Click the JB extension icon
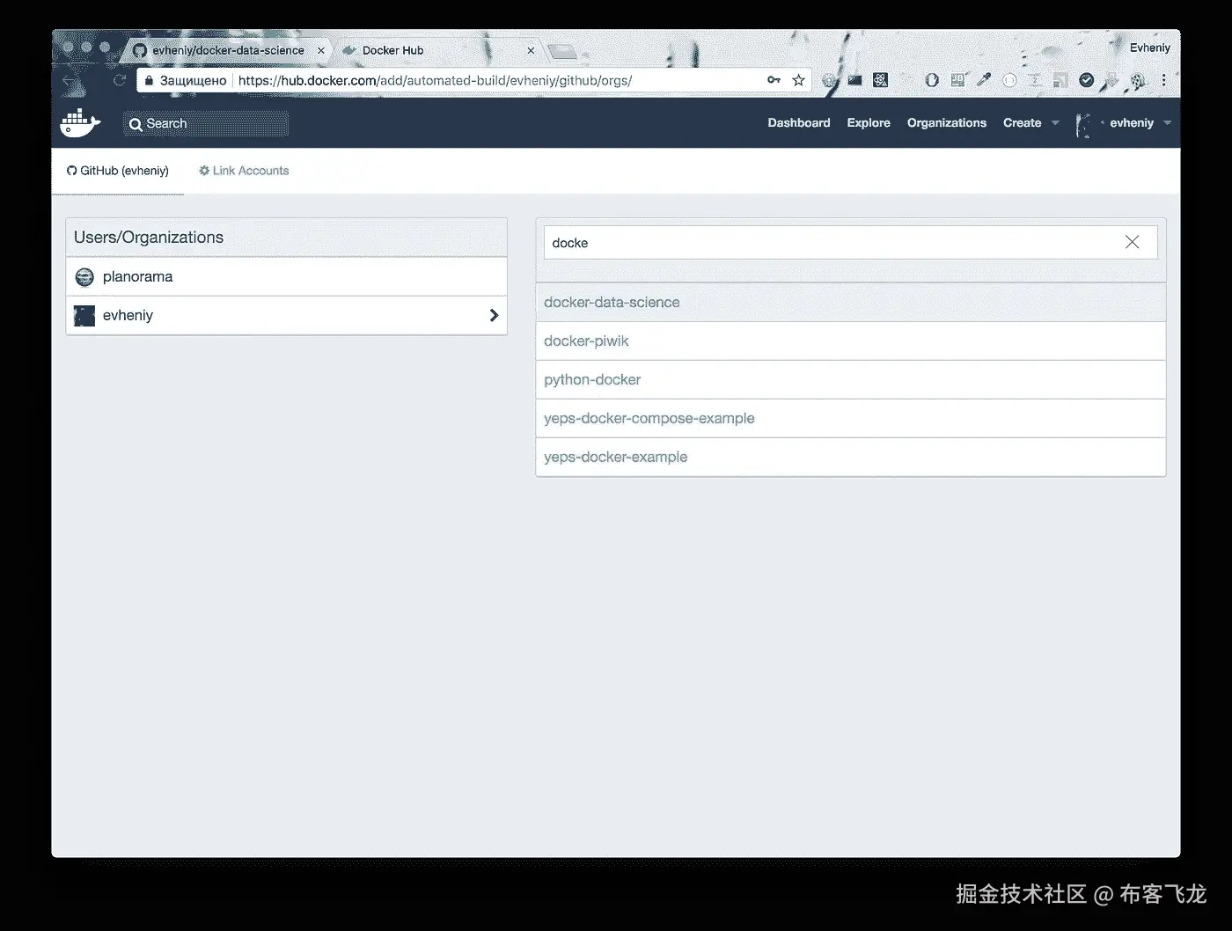The width and height of the screenshot is (1232, 931). pyautogui.click(x=957, y=80)
